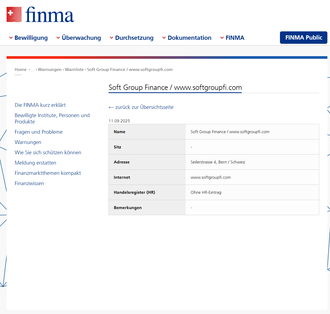Open Warnungen in the sidebar
Image resolution: width=330 pixels, height=314 pixels.
(28, 142)
